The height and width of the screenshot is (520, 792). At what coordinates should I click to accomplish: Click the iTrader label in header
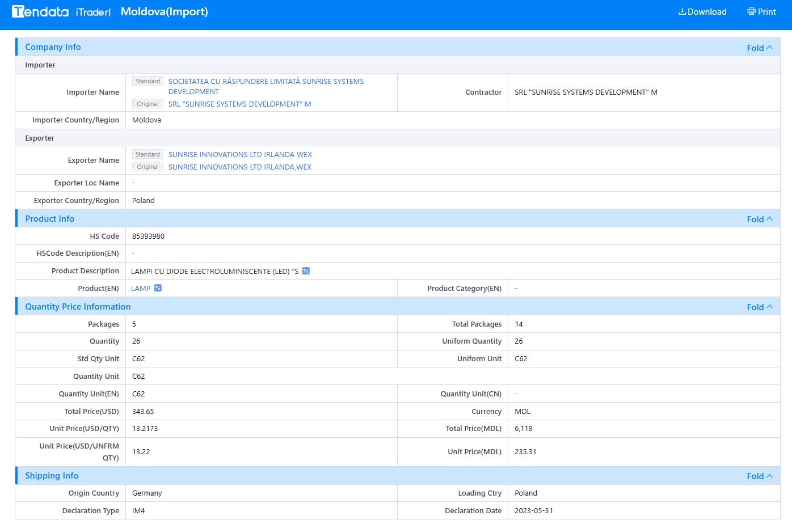coord(92,12)
